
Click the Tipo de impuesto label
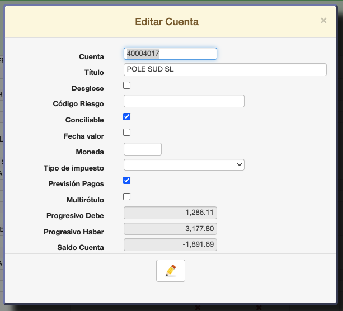point(74,168)
